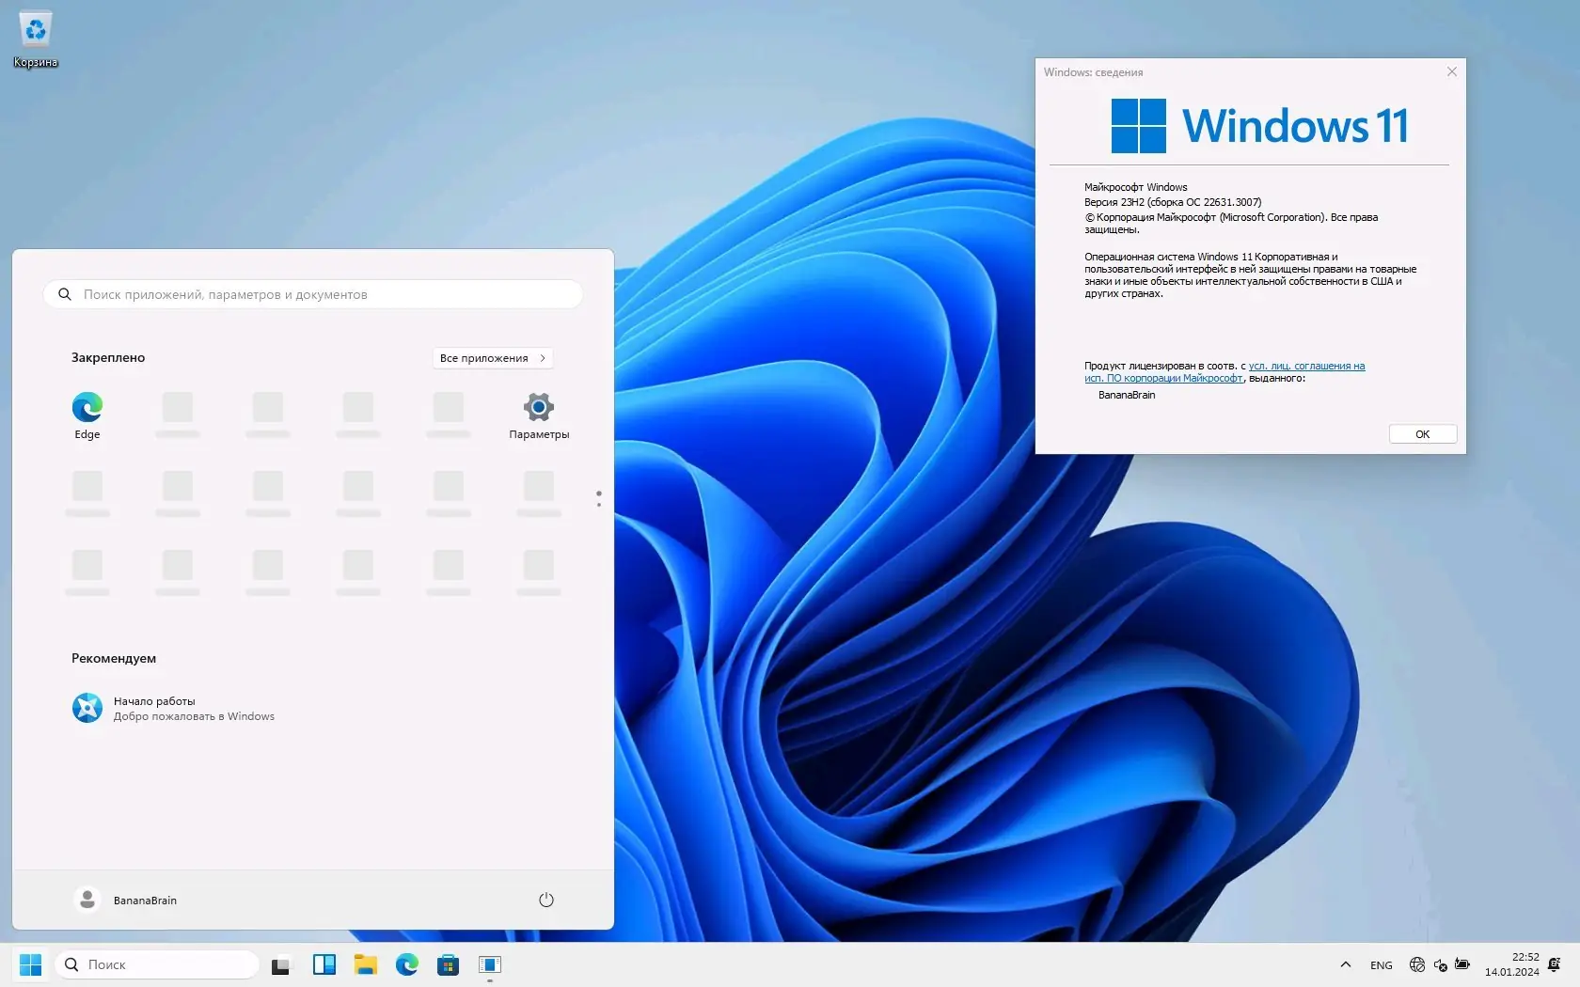Click the Start menu search field

[x=313, y=294]
